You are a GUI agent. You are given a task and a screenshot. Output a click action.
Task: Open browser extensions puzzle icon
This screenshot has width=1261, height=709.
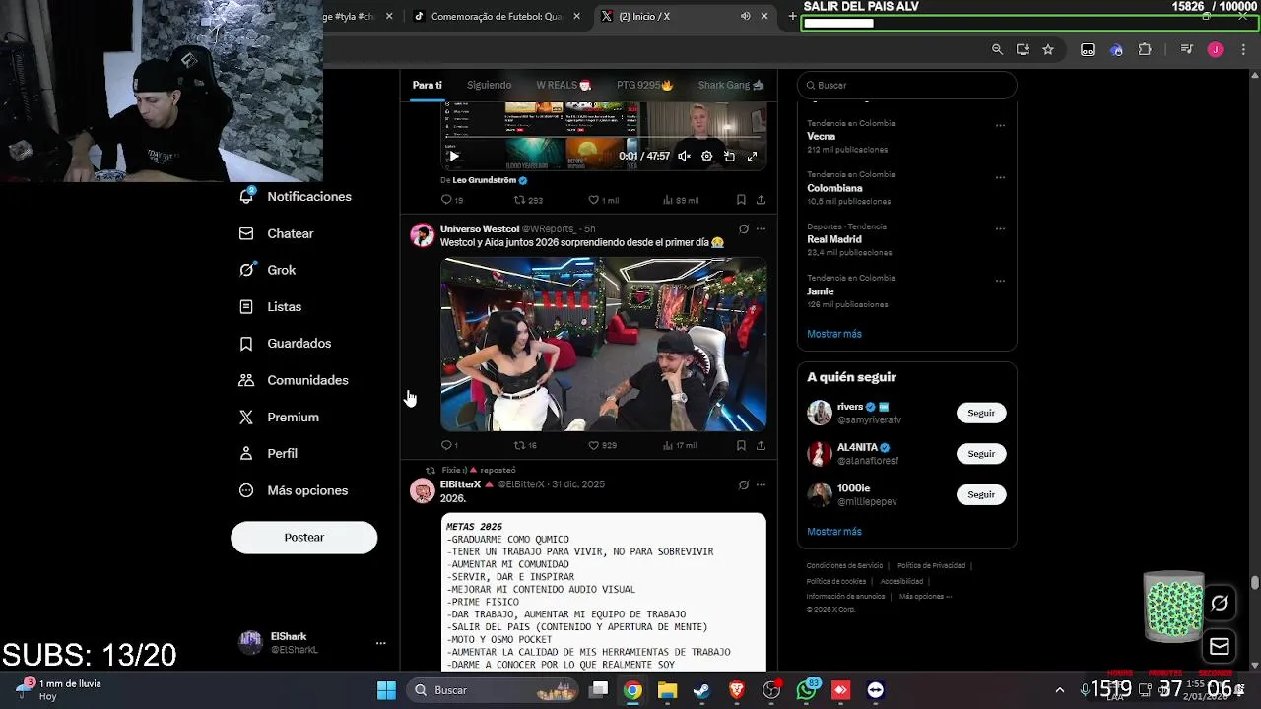tap(1145, 49)
